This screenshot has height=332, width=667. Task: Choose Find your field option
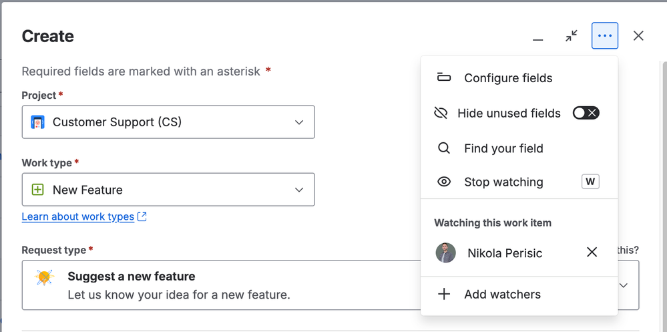[503, 148]
